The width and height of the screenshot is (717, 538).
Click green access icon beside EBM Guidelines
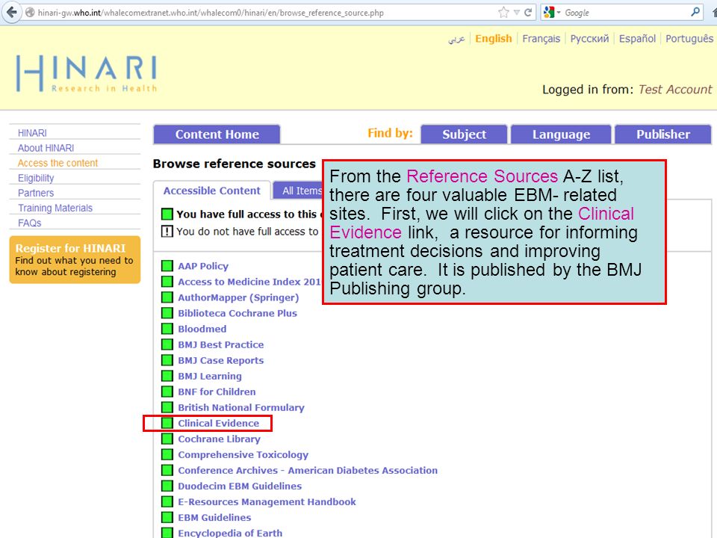point(167,517)
